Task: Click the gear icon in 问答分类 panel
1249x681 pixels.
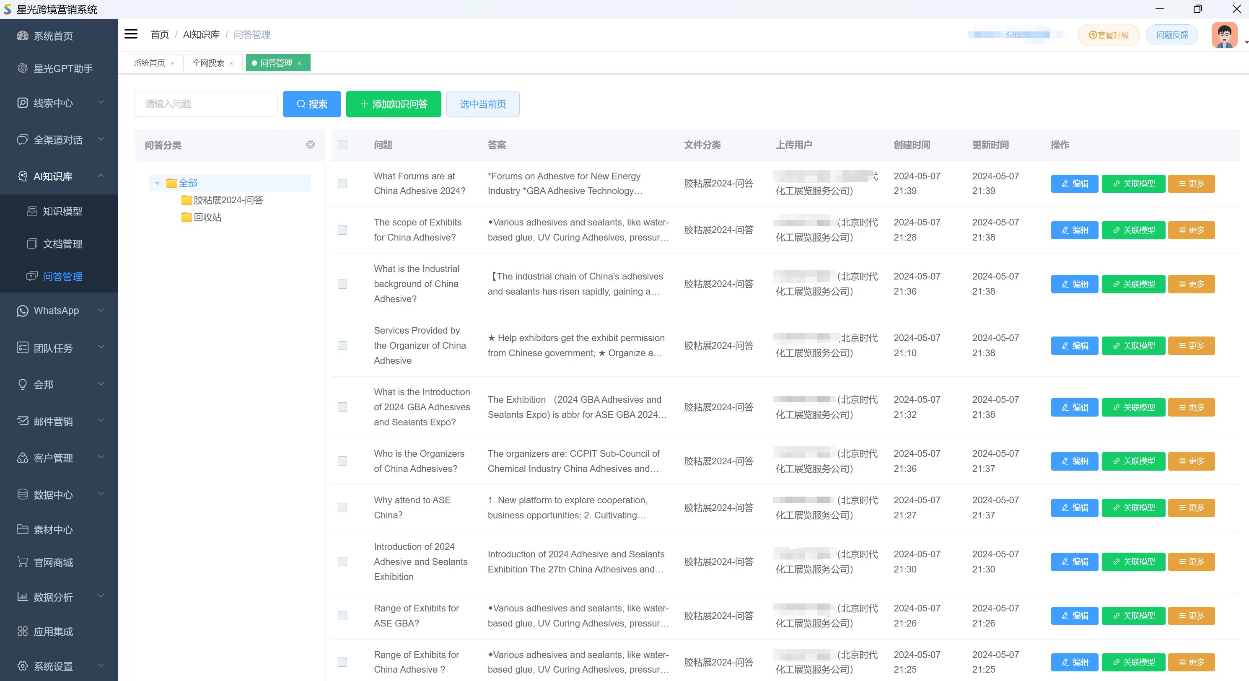Action: coord(310,145)
